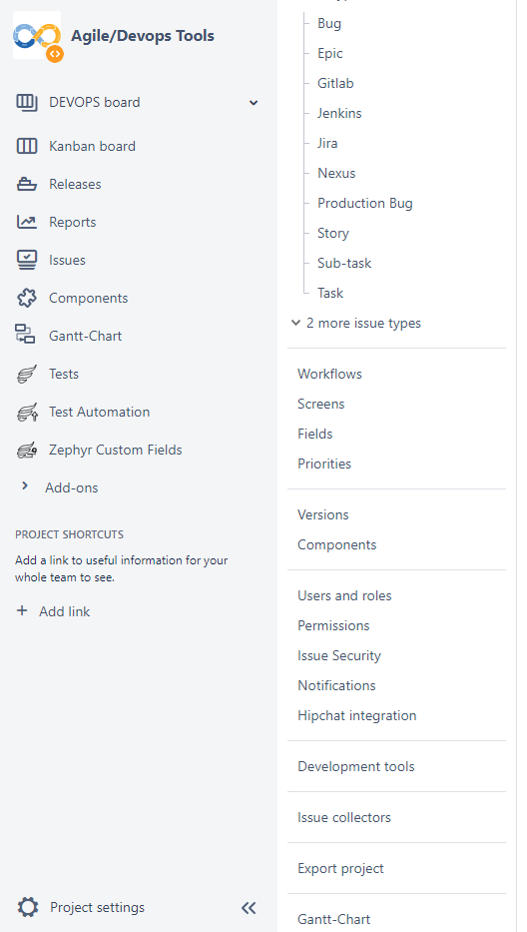The width and height of the screenshot is (527, 932).
Task: Click the Reports chart icon
Action: [x=27, y=223]
